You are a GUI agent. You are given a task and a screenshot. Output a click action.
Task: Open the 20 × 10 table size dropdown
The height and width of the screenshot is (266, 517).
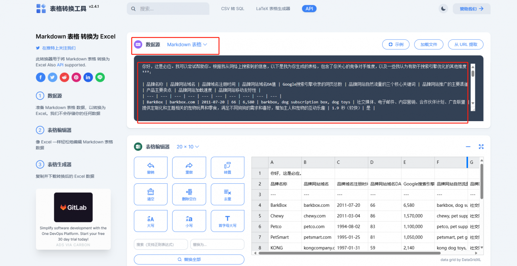coord(188,147)
